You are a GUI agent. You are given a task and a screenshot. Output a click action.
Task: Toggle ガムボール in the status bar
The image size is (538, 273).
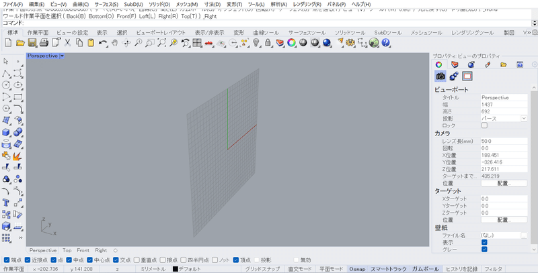(425, 269)
